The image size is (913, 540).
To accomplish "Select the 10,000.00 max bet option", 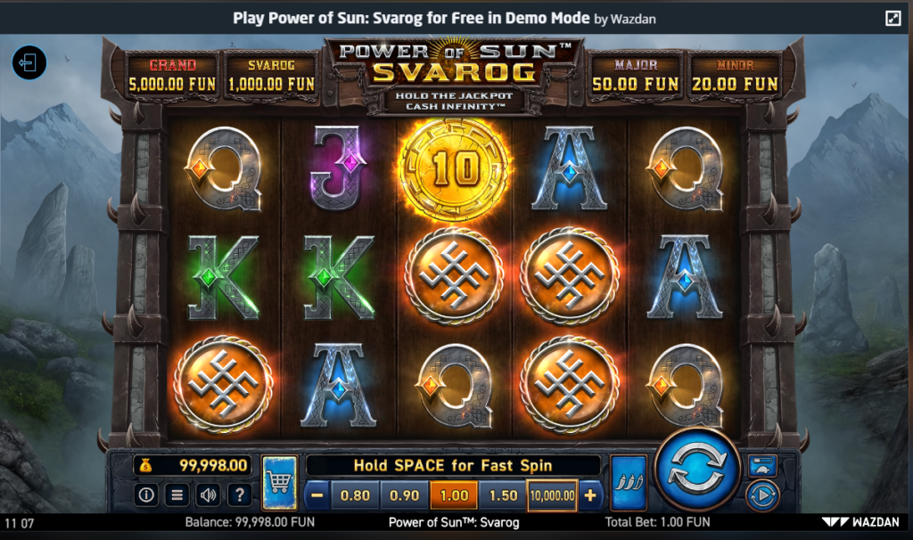I will tap(553, 495).
